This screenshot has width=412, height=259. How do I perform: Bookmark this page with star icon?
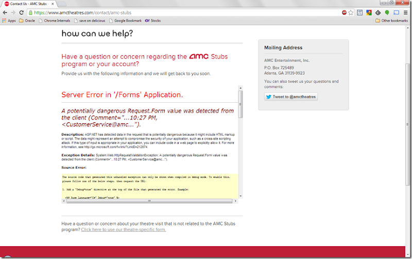pyautogui.click(x=351, y=12)
